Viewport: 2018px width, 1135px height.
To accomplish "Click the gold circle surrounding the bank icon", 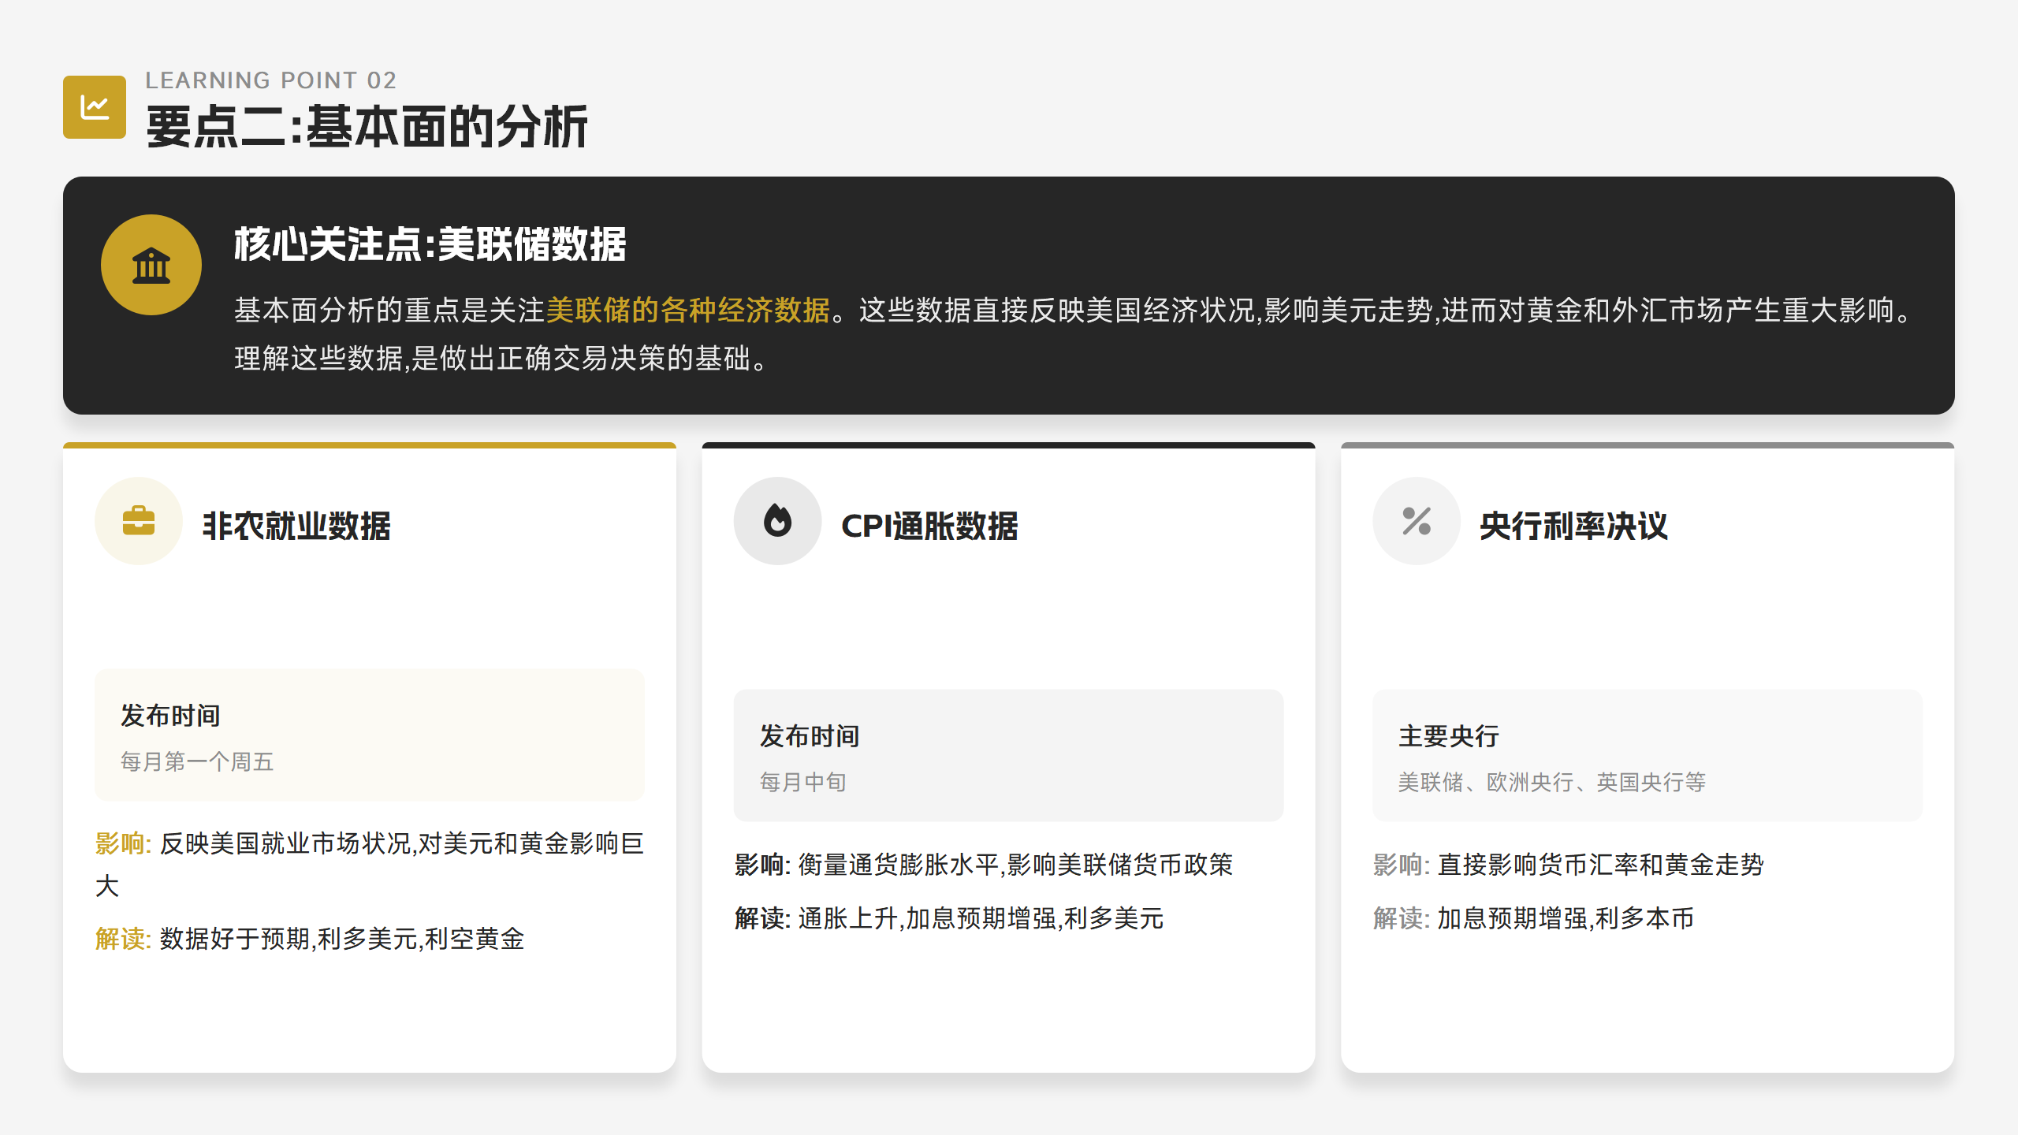I will click(151, 265).
